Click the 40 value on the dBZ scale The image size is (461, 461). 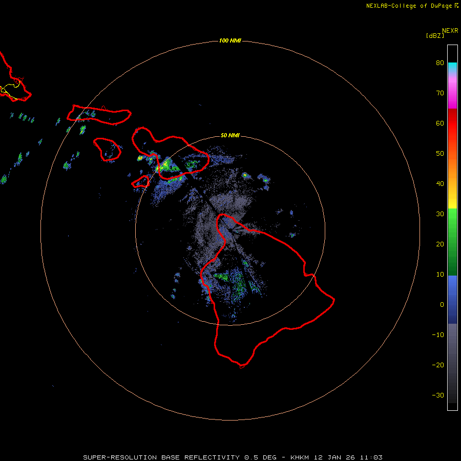click(440, 184)
